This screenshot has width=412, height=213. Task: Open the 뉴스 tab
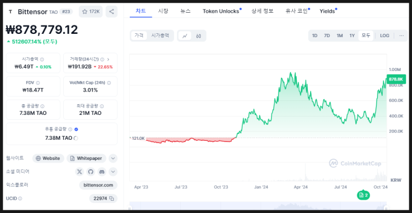point(186,11)
